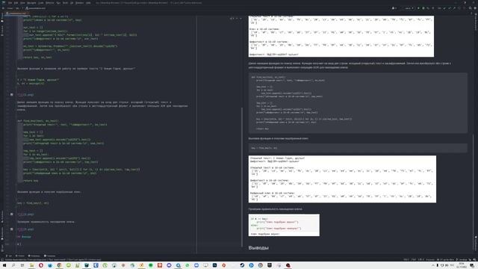Select the open editor file tab
Screen dimensions: 478x269
[x=16, y=13]
